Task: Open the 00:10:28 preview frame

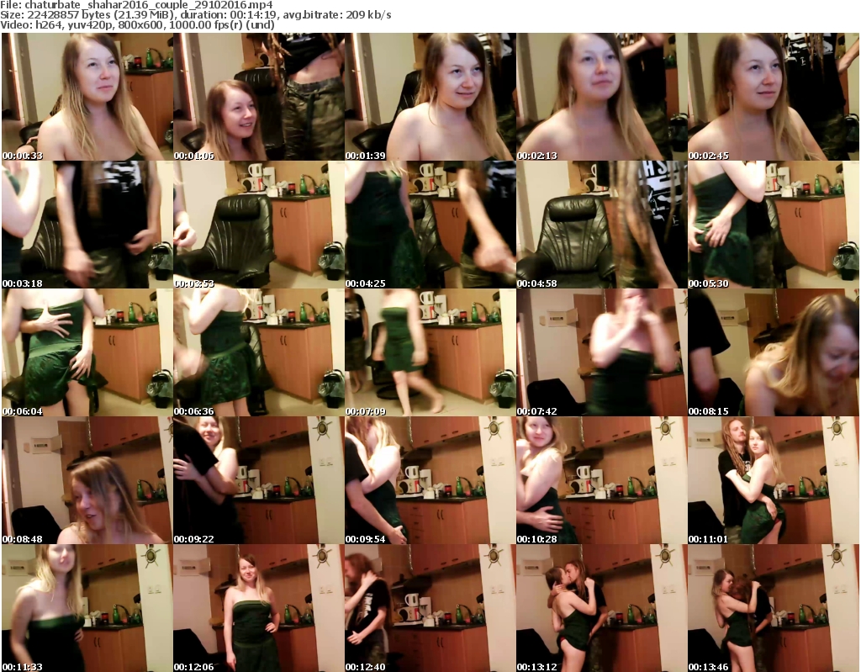Action: pos(602,481)
